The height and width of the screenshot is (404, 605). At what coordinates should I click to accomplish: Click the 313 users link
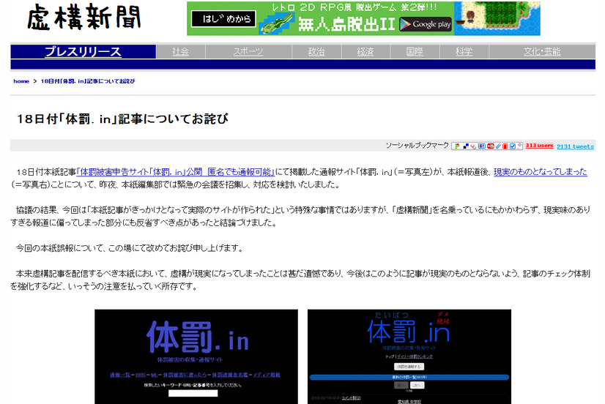tap(539, 146)
